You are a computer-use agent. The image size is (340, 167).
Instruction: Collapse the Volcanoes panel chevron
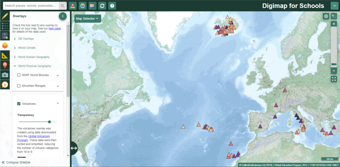tap(58, 103)
